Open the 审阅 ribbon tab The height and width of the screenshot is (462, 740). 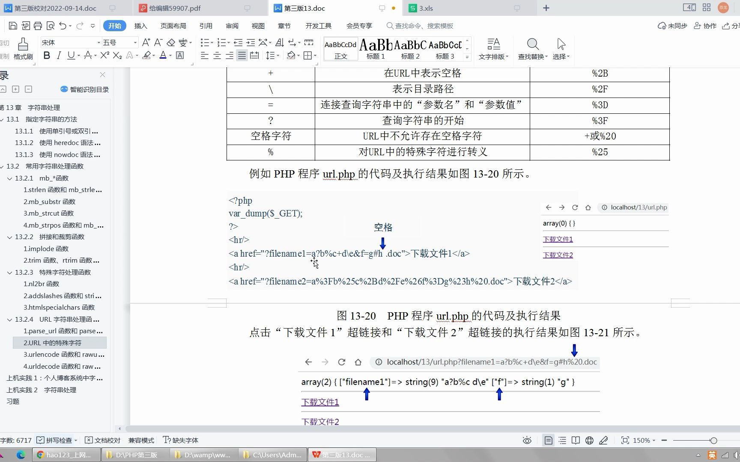tap(232, 26)
